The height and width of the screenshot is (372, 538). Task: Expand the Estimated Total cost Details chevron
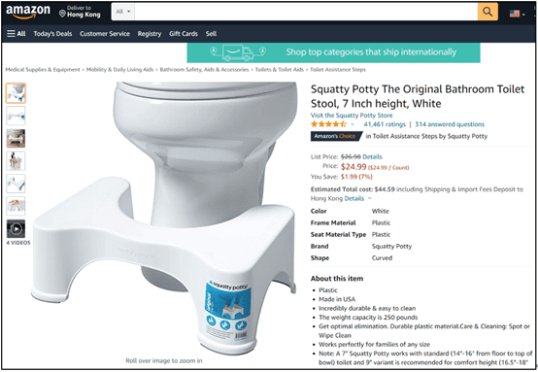(x=370, y=198)
